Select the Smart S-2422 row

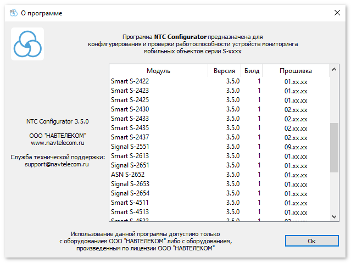pos(219,81)
